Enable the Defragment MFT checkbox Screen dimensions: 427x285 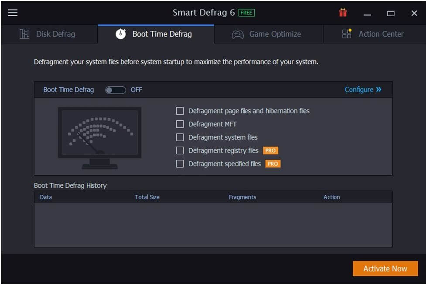coord(180,124)
